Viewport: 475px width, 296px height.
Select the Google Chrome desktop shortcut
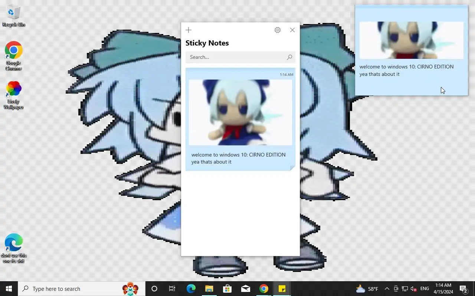point(14,56)
